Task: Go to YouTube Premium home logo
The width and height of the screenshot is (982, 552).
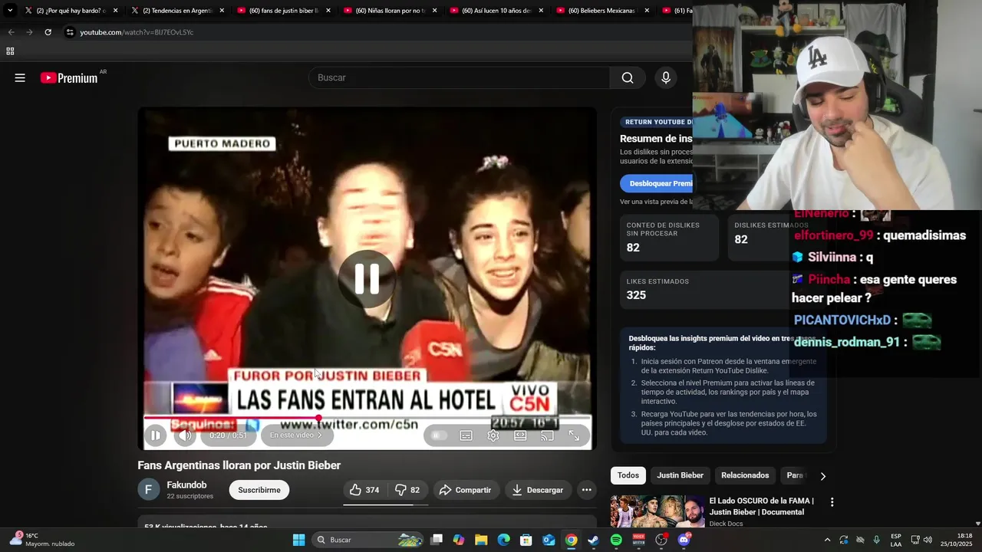Action: (69, 77)
